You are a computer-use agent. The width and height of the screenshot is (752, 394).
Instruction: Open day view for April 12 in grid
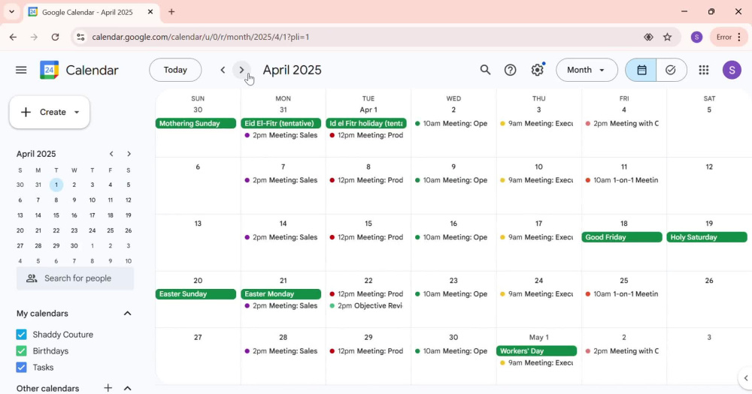pos(709,167)
